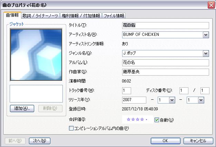This screenshot has height=147, width=216.
Task: Enable コンピレーションアルバム内の曲 checkbox
Action: coord(71,128)
